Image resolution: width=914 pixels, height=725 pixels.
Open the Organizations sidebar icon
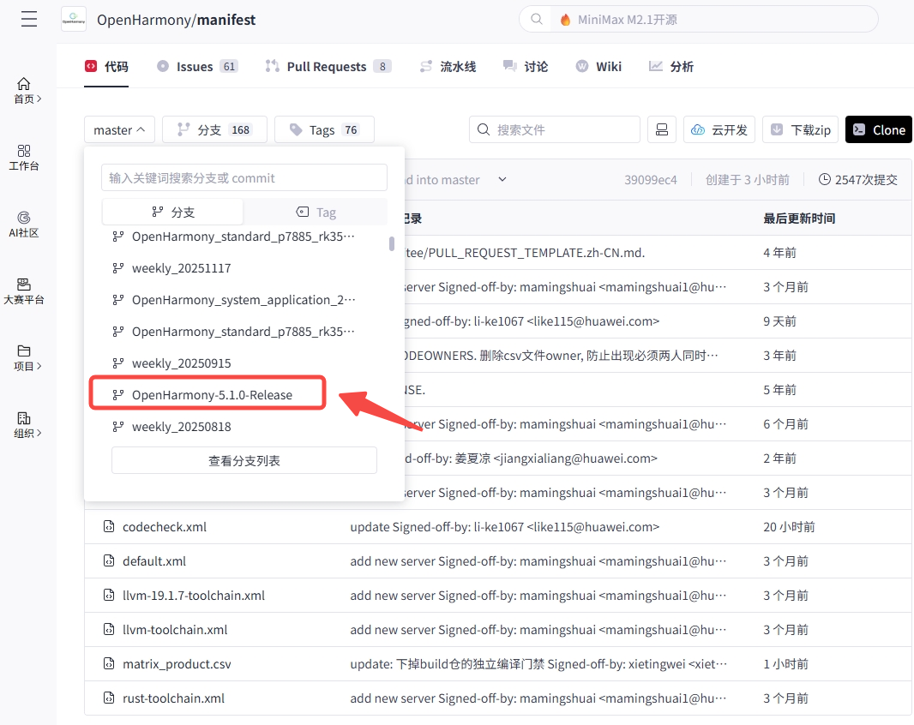tap(24, 424)
